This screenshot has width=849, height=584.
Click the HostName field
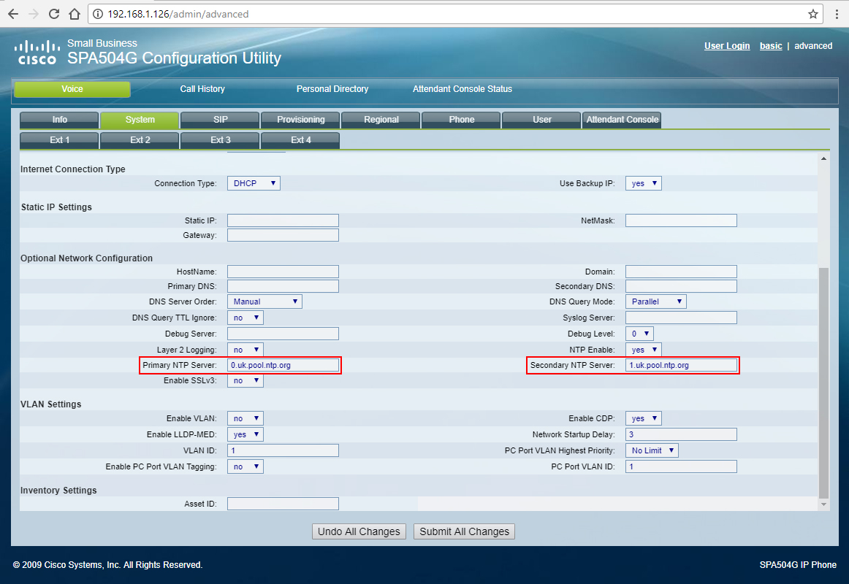click(283, 272)
